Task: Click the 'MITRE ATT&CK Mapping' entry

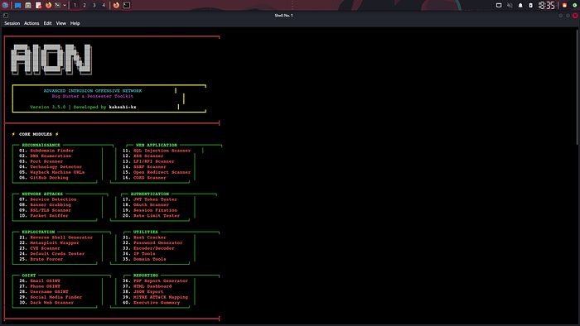Action: 161,297
